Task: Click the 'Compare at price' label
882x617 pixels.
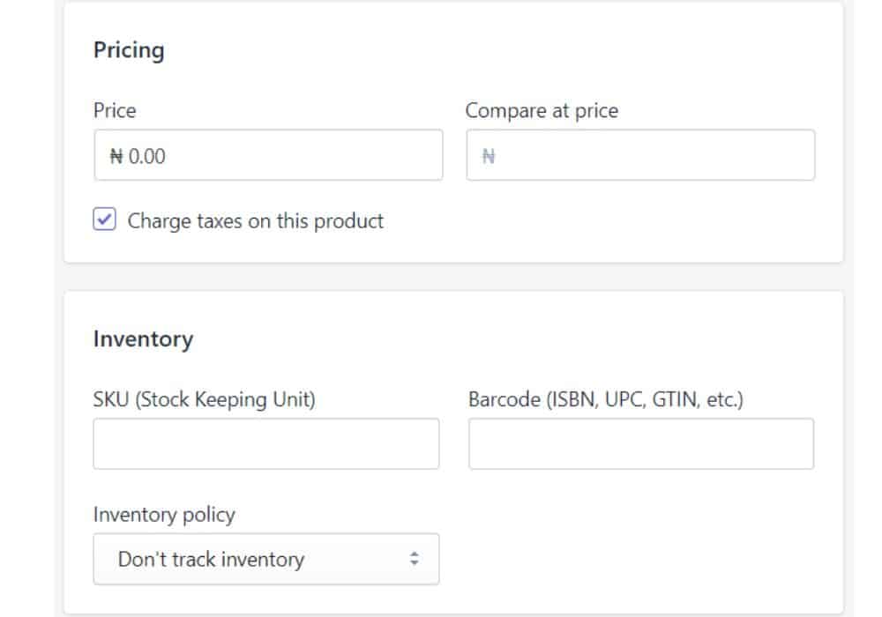Action: pos(542,111)
